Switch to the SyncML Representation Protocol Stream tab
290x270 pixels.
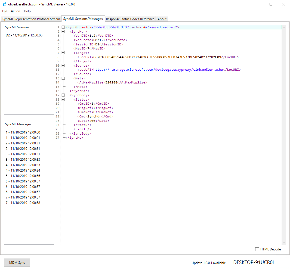[31, 19]
